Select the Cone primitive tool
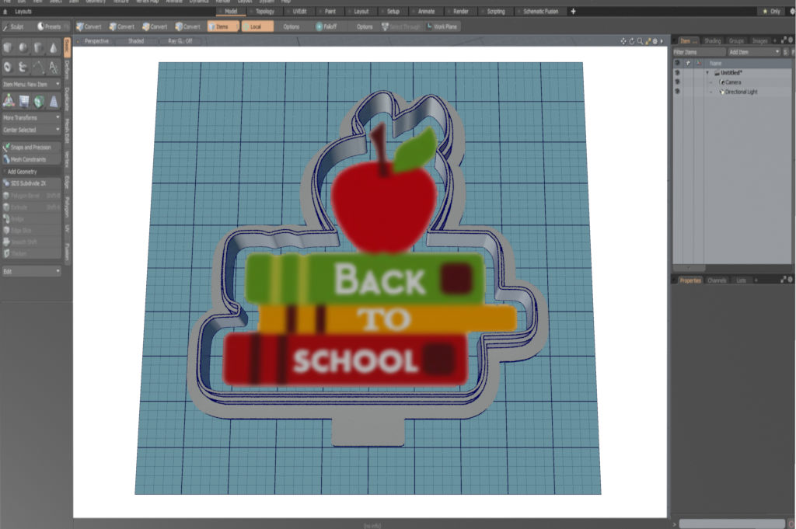 pos(54,48)
